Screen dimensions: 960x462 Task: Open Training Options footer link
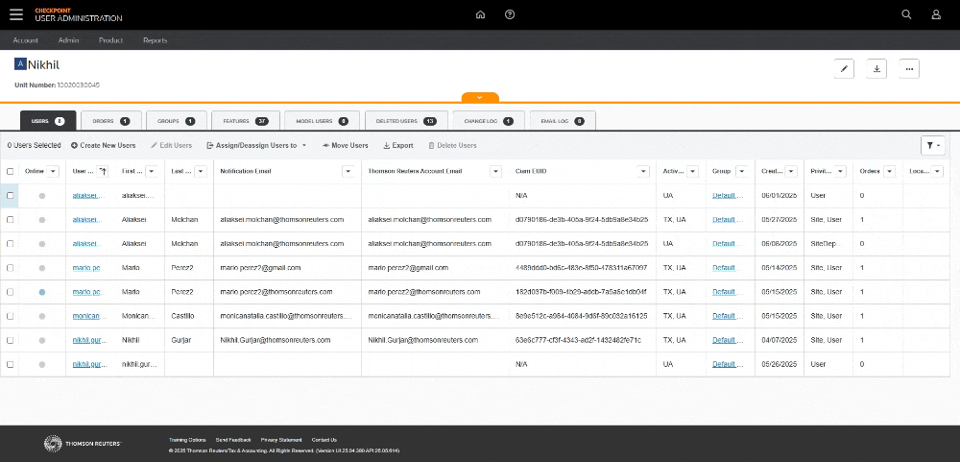tap(187, 440)
